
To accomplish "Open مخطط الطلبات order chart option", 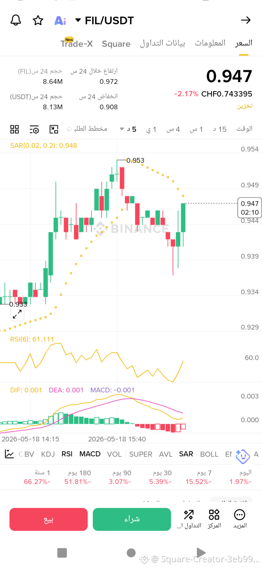I will coord(87,129).
